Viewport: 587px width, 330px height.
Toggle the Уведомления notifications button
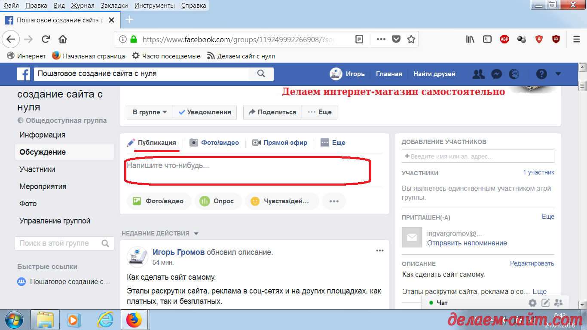coord(205,112)
